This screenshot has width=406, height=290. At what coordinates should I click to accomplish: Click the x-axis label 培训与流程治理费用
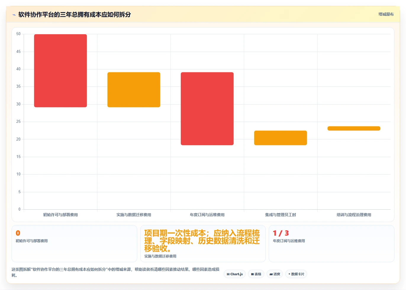354,215
